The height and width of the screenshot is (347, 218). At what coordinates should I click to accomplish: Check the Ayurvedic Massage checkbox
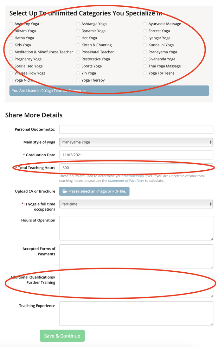coord(145,24)
